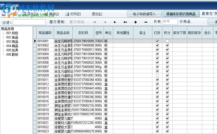Go to next record arrow

pyautogui.click(x=115, y=22)
